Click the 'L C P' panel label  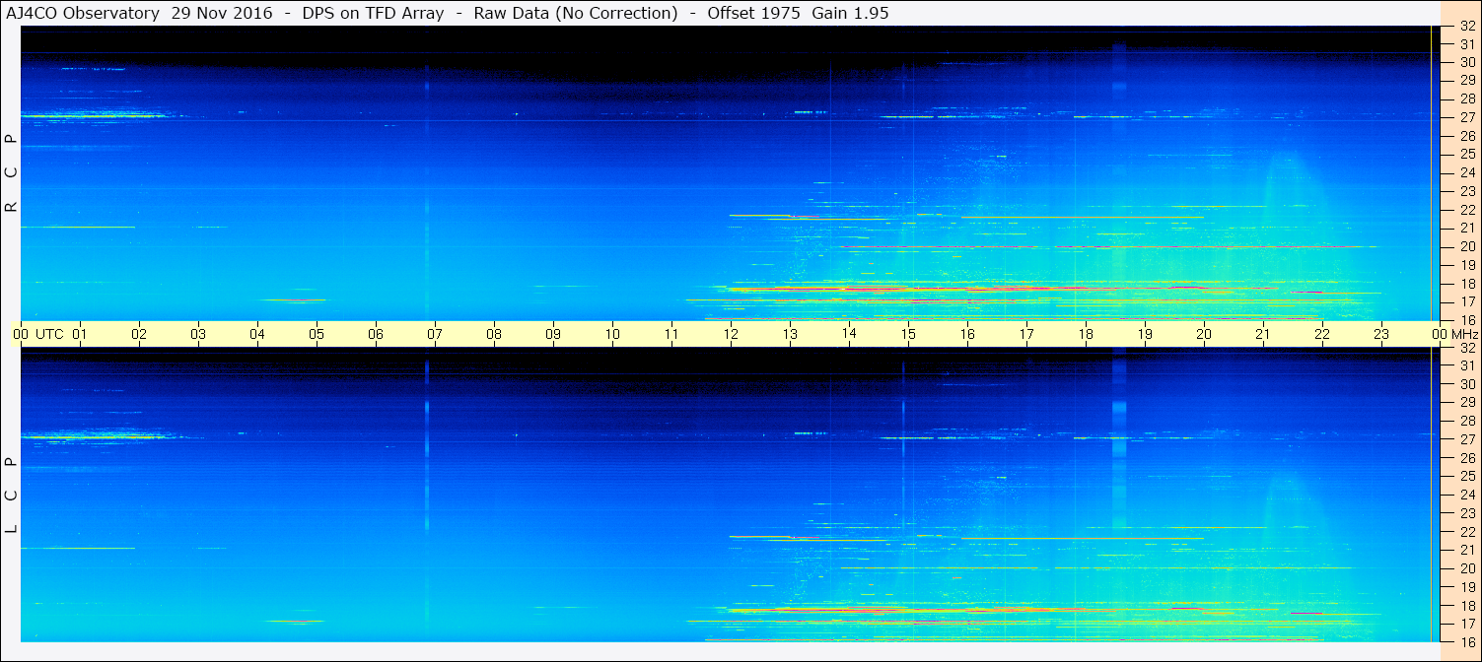coord(12,496)
